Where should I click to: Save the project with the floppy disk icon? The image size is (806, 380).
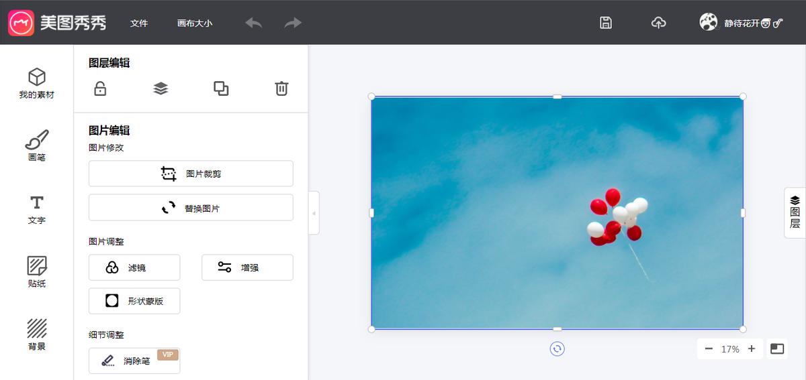click(606, 23)
